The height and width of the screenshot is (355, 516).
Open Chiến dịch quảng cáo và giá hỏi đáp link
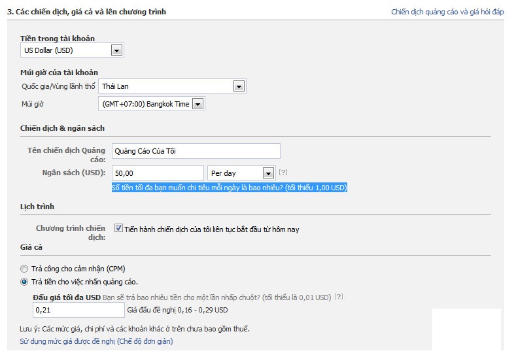[x=447, y=12]
